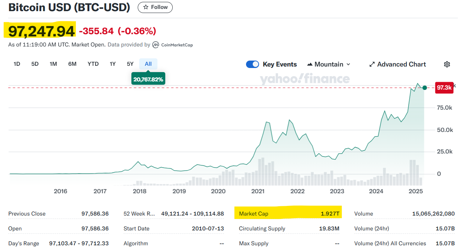Click the Day's Range label
This screenshot has width=466, height=249.
coord(23,243)
